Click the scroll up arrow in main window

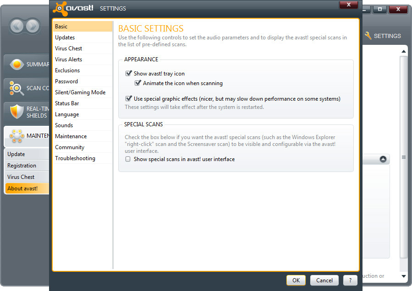pyautogui.click(x=404, y=51)
